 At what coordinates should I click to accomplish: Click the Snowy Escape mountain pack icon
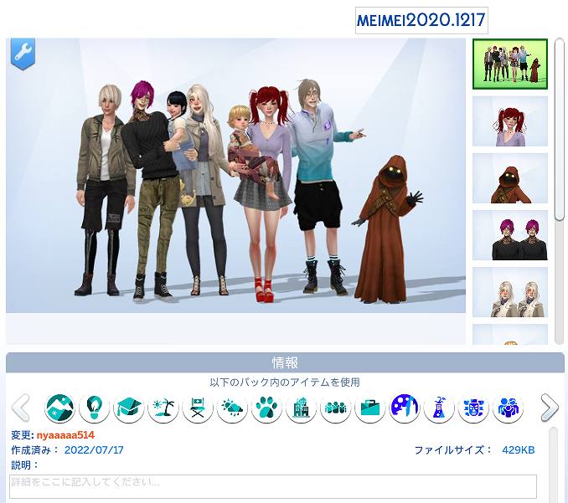(x=59, y=408)
